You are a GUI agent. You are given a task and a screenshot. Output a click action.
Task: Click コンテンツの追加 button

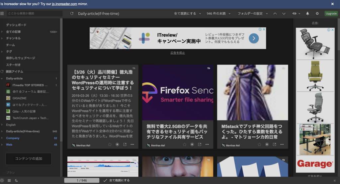(x=29, y=159)
